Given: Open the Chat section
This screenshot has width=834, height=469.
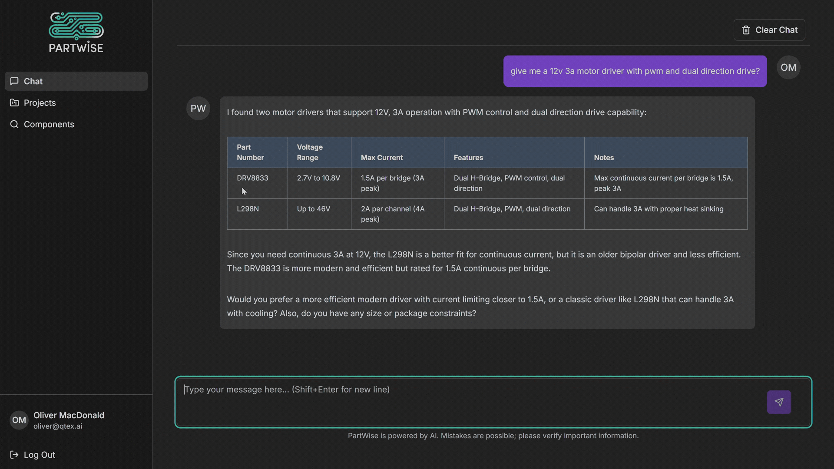Looking at the screenshot, I should [x=76, y=81].
